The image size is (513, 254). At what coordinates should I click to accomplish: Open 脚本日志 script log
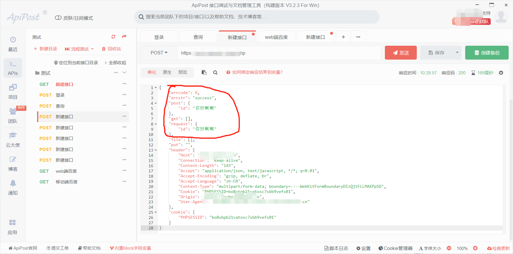point(336,248)
